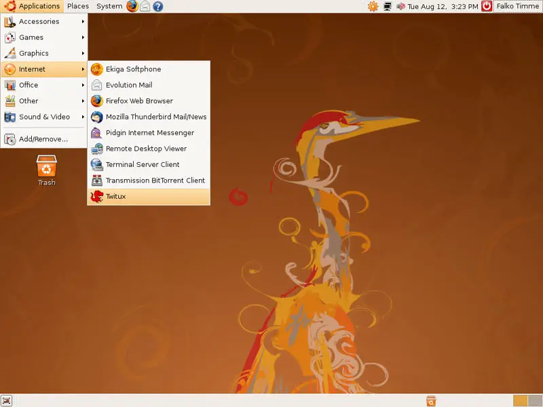Click the Office category icon
The height and width of the screenshot is (407, 543).
coord(10,85)
